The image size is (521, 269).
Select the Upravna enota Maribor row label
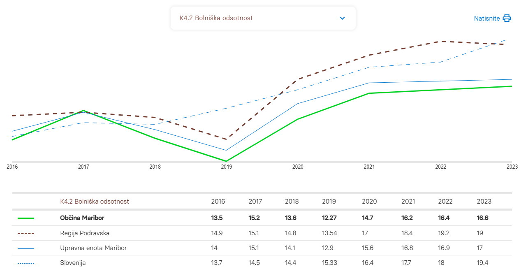pos(93,248)
